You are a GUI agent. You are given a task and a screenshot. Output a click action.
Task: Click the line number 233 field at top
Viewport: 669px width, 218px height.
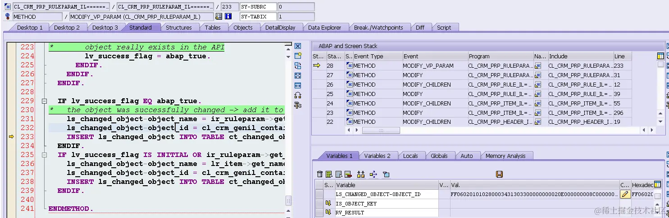[x=230, y=7]
